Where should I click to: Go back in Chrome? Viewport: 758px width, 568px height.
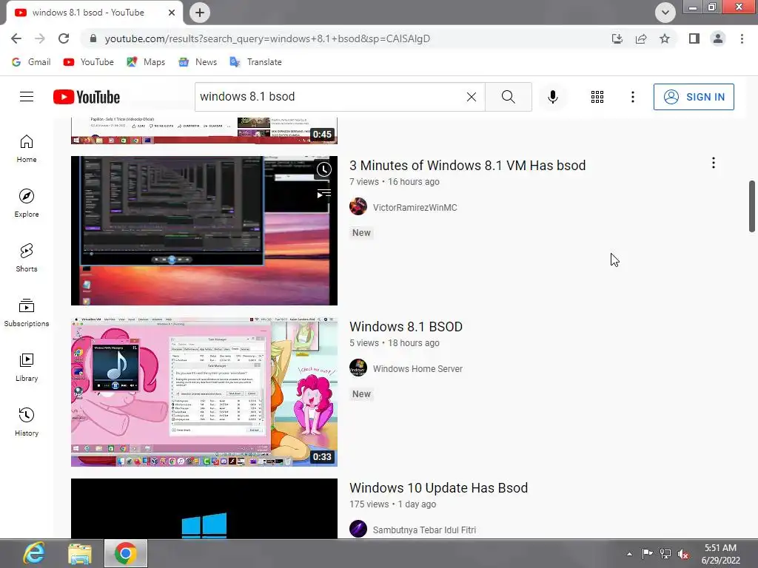pos(16,38)
